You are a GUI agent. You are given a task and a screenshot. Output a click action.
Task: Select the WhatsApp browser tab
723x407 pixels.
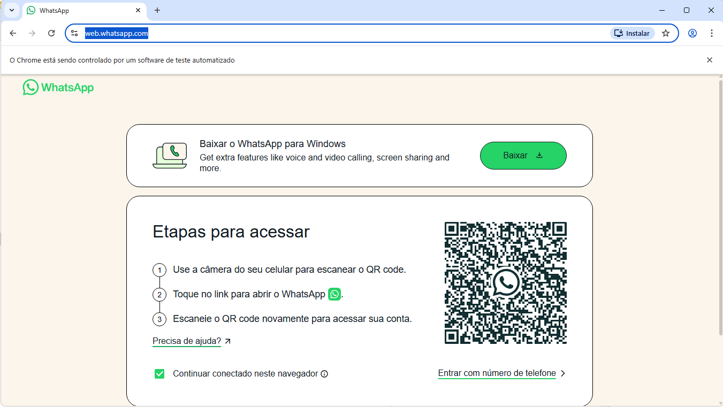click(x=80, y=11)
